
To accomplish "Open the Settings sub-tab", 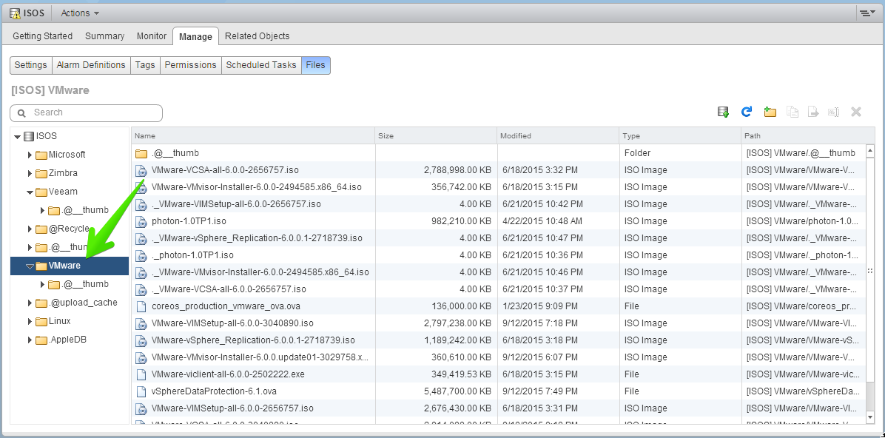I will coord(30,65).
